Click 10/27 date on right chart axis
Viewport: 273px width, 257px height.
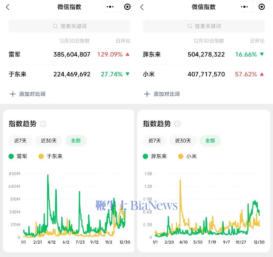241,242
